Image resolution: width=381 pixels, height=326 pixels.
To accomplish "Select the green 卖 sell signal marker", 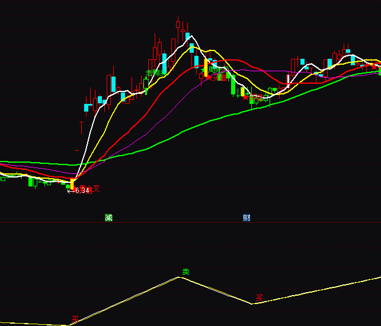I will 185,272.
